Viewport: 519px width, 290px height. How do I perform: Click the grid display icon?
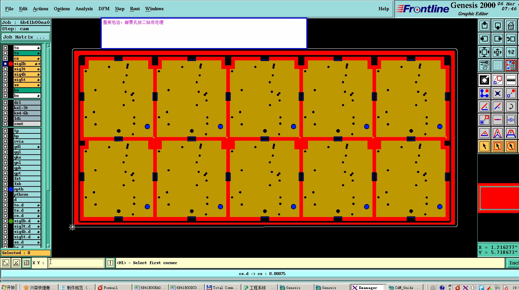[497, 65]
